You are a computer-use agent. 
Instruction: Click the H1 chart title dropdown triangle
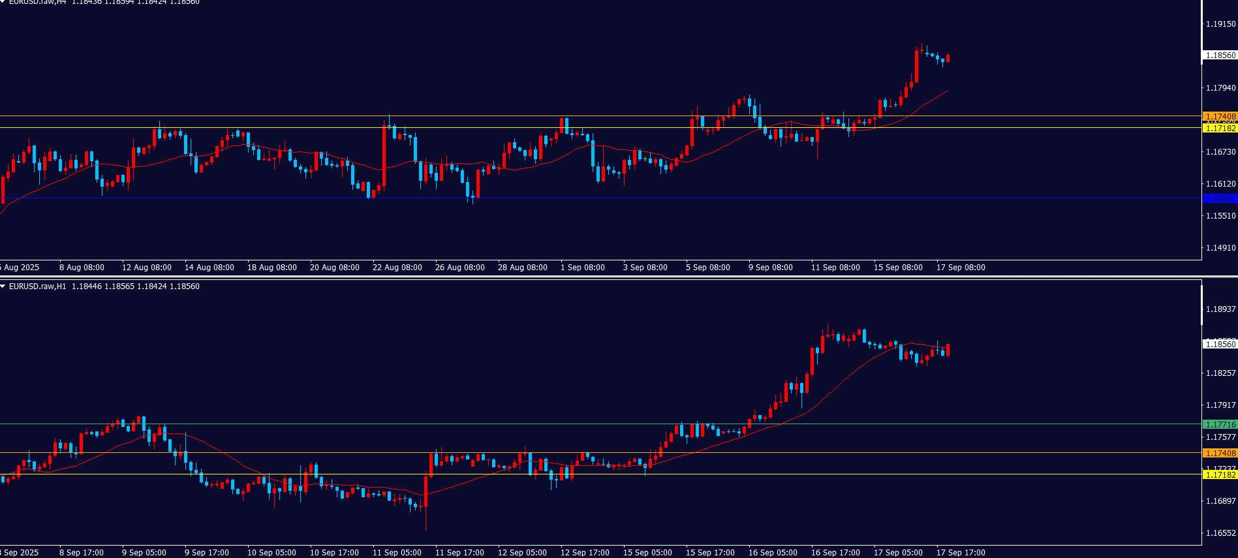(x=3, y=287)
